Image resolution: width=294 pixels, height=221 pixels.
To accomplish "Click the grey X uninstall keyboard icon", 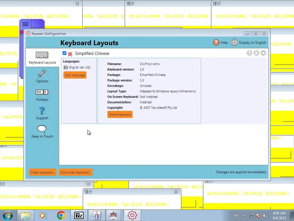I will pos(256,53).
